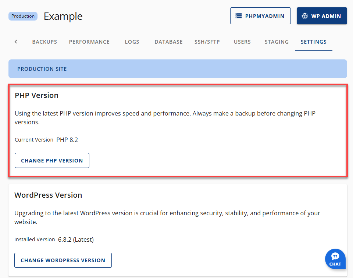Click the Example site title heading
This screenshot has width=353, height=278.
point(63,16)
